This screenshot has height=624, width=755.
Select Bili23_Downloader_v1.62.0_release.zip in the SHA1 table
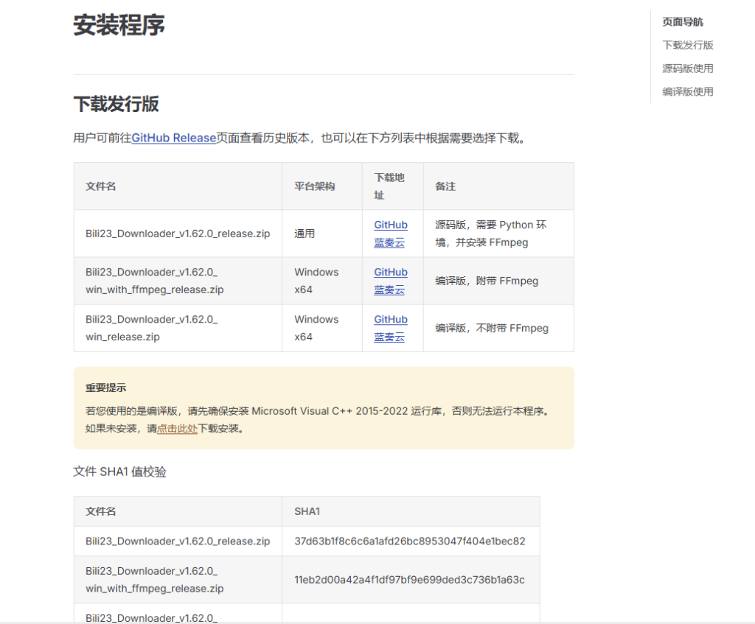click(178, 541)
